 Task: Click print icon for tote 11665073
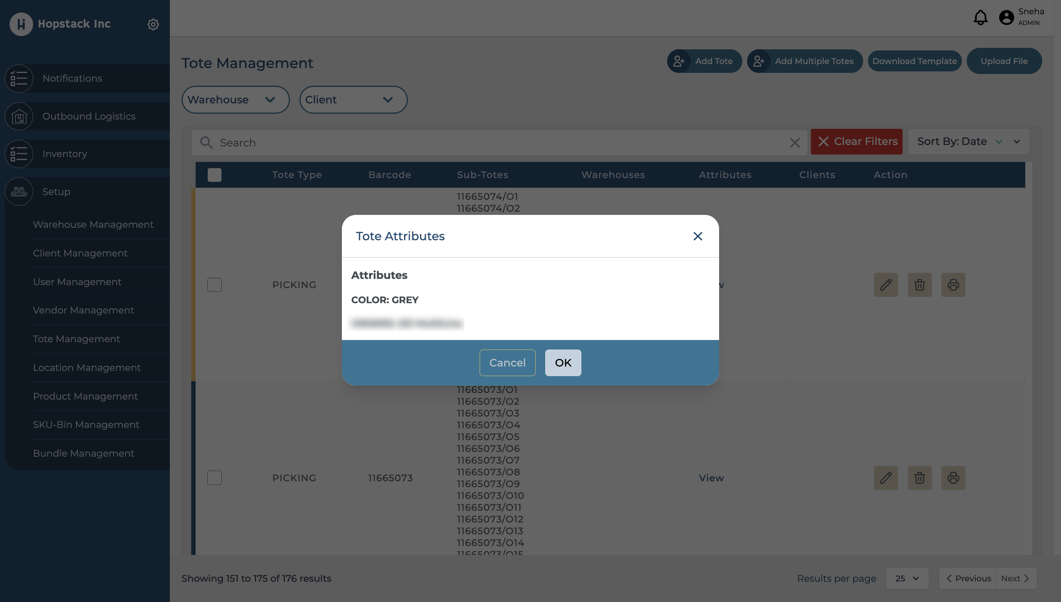tap(953, 478)
